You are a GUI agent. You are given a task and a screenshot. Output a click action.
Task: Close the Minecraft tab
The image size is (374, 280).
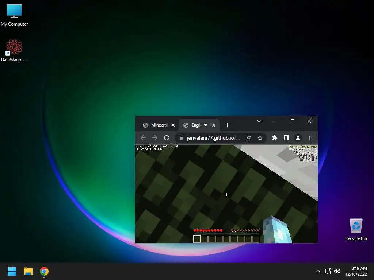[173, 125]
